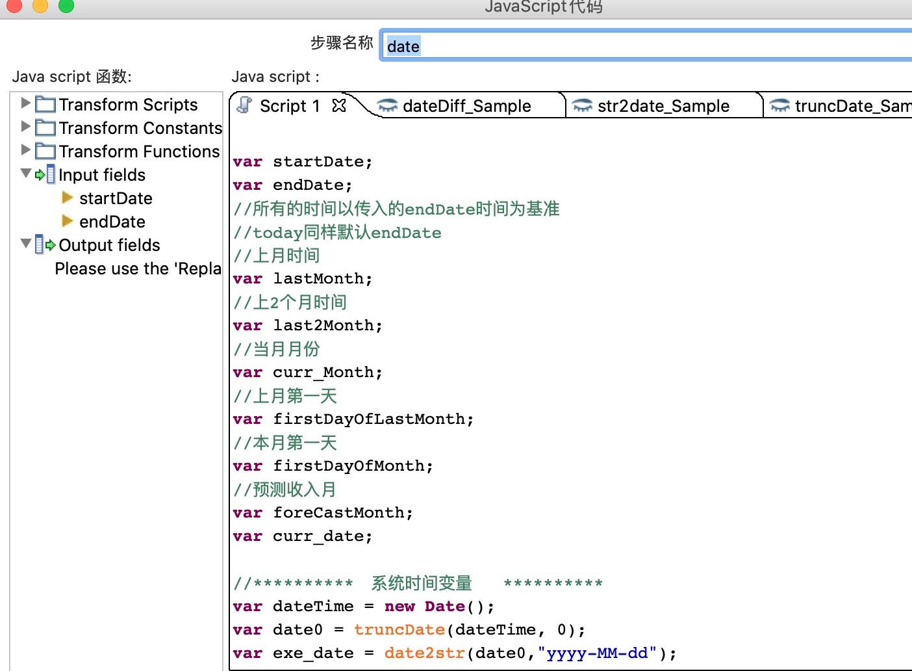Close the Script 1 tab
This screenshot has width=912, height=671.
338,105
